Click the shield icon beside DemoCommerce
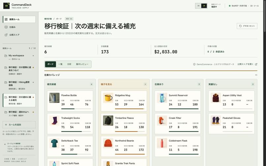Image resolution: width=266 pixels, height=166 pixels. (x=194, y=64)
